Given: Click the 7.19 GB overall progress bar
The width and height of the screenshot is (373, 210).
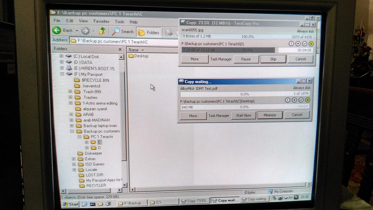Looking at the screenshot, I should pos(228,50).
